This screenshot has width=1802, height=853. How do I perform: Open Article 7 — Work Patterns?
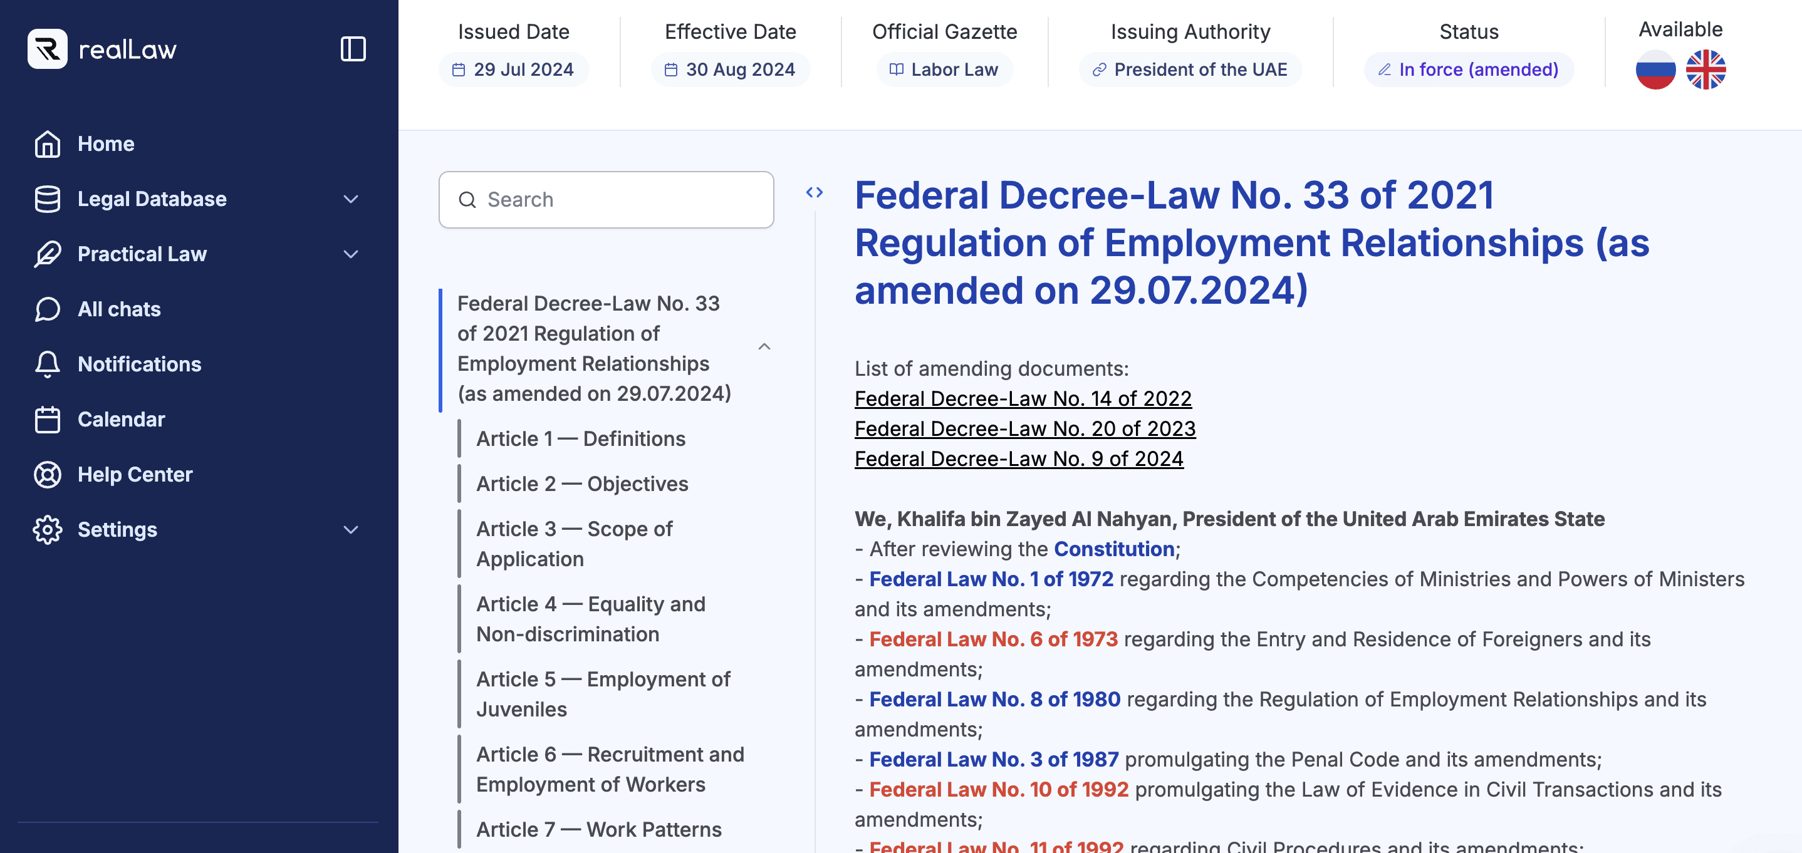pyautogui.click(x=599, y=829)
